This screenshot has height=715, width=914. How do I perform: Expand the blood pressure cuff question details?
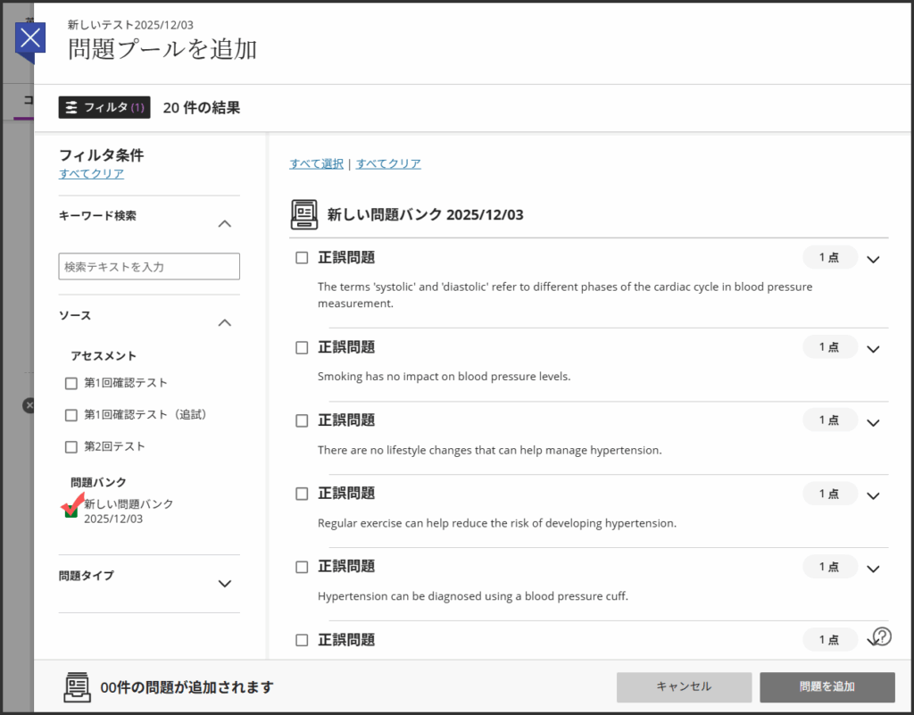point(873,569)
